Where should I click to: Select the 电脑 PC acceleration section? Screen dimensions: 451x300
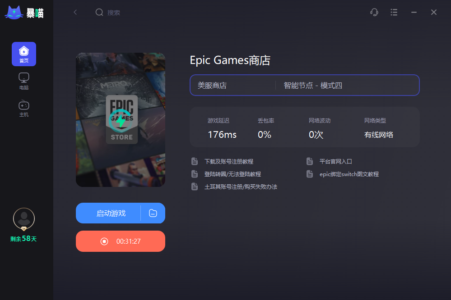[x=23, y=80]
